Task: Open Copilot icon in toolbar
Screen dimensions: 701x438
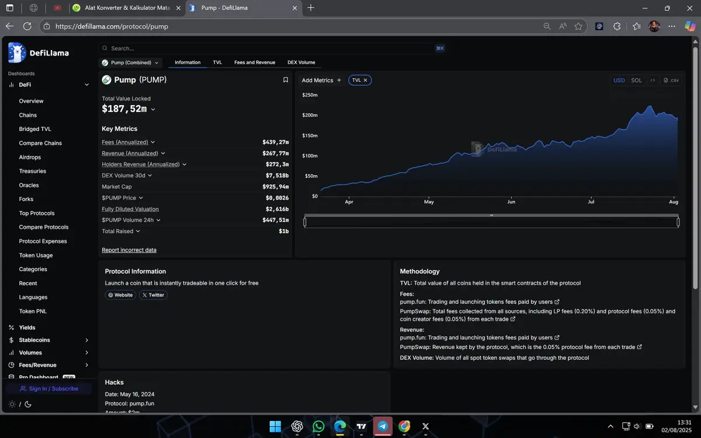Action: [690, 26]
